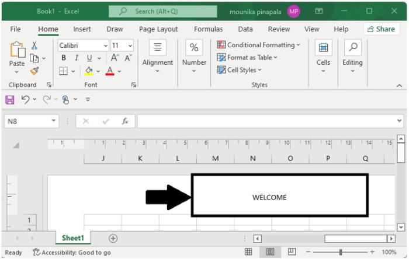Toggle Underline formatting
The width and height of the screenshot is (409, 259).
point(89,58)
